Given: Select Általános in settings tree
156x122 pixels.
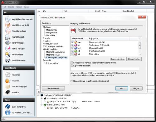Looking at the screenshot, I should 47,27.
